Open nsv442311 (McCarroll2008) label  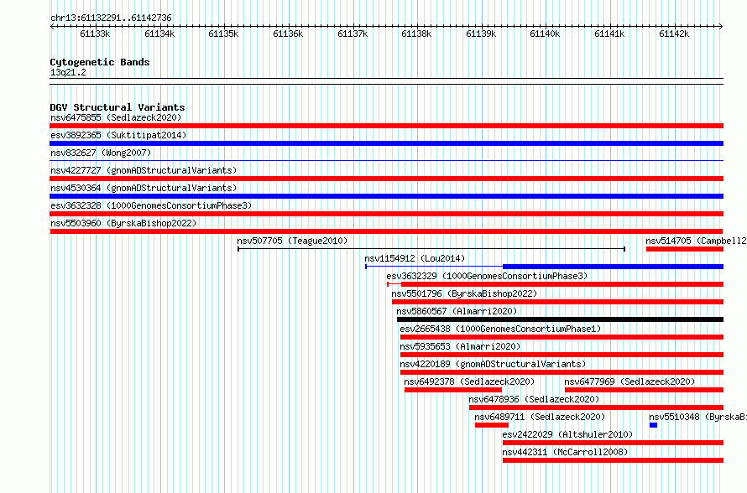(565, 452)
